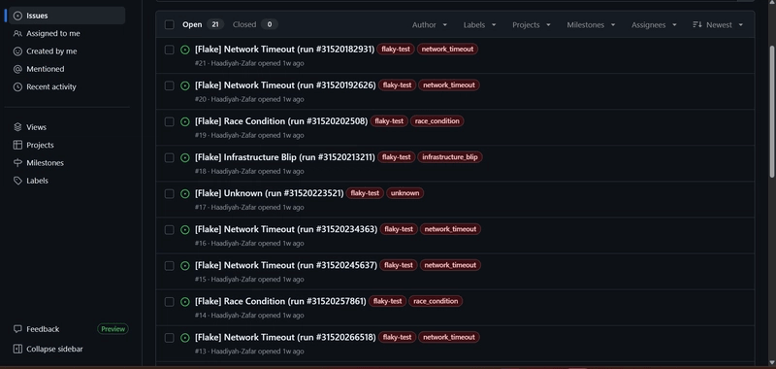
Task: Click the open-issue icon for issue #14
Action: [x=185, y=302]
